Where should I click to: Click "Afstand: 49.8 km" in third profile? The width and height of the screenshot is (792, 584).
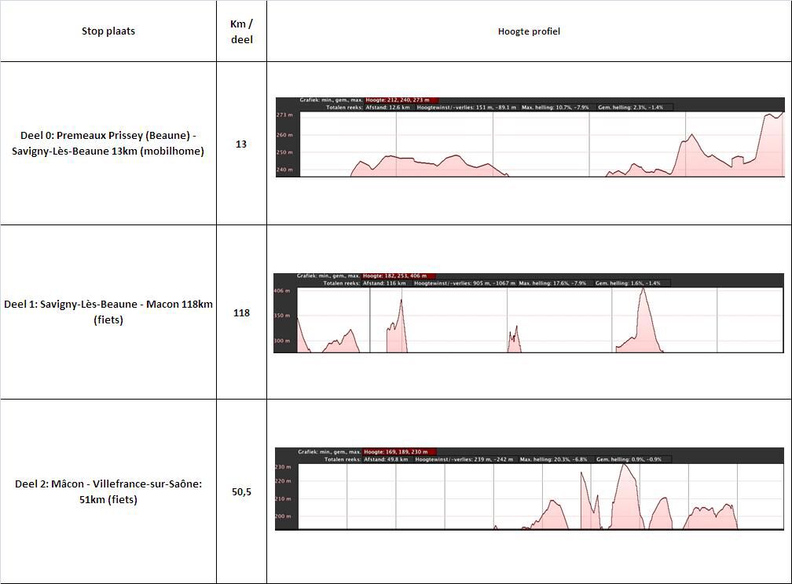tap(384, 459)
